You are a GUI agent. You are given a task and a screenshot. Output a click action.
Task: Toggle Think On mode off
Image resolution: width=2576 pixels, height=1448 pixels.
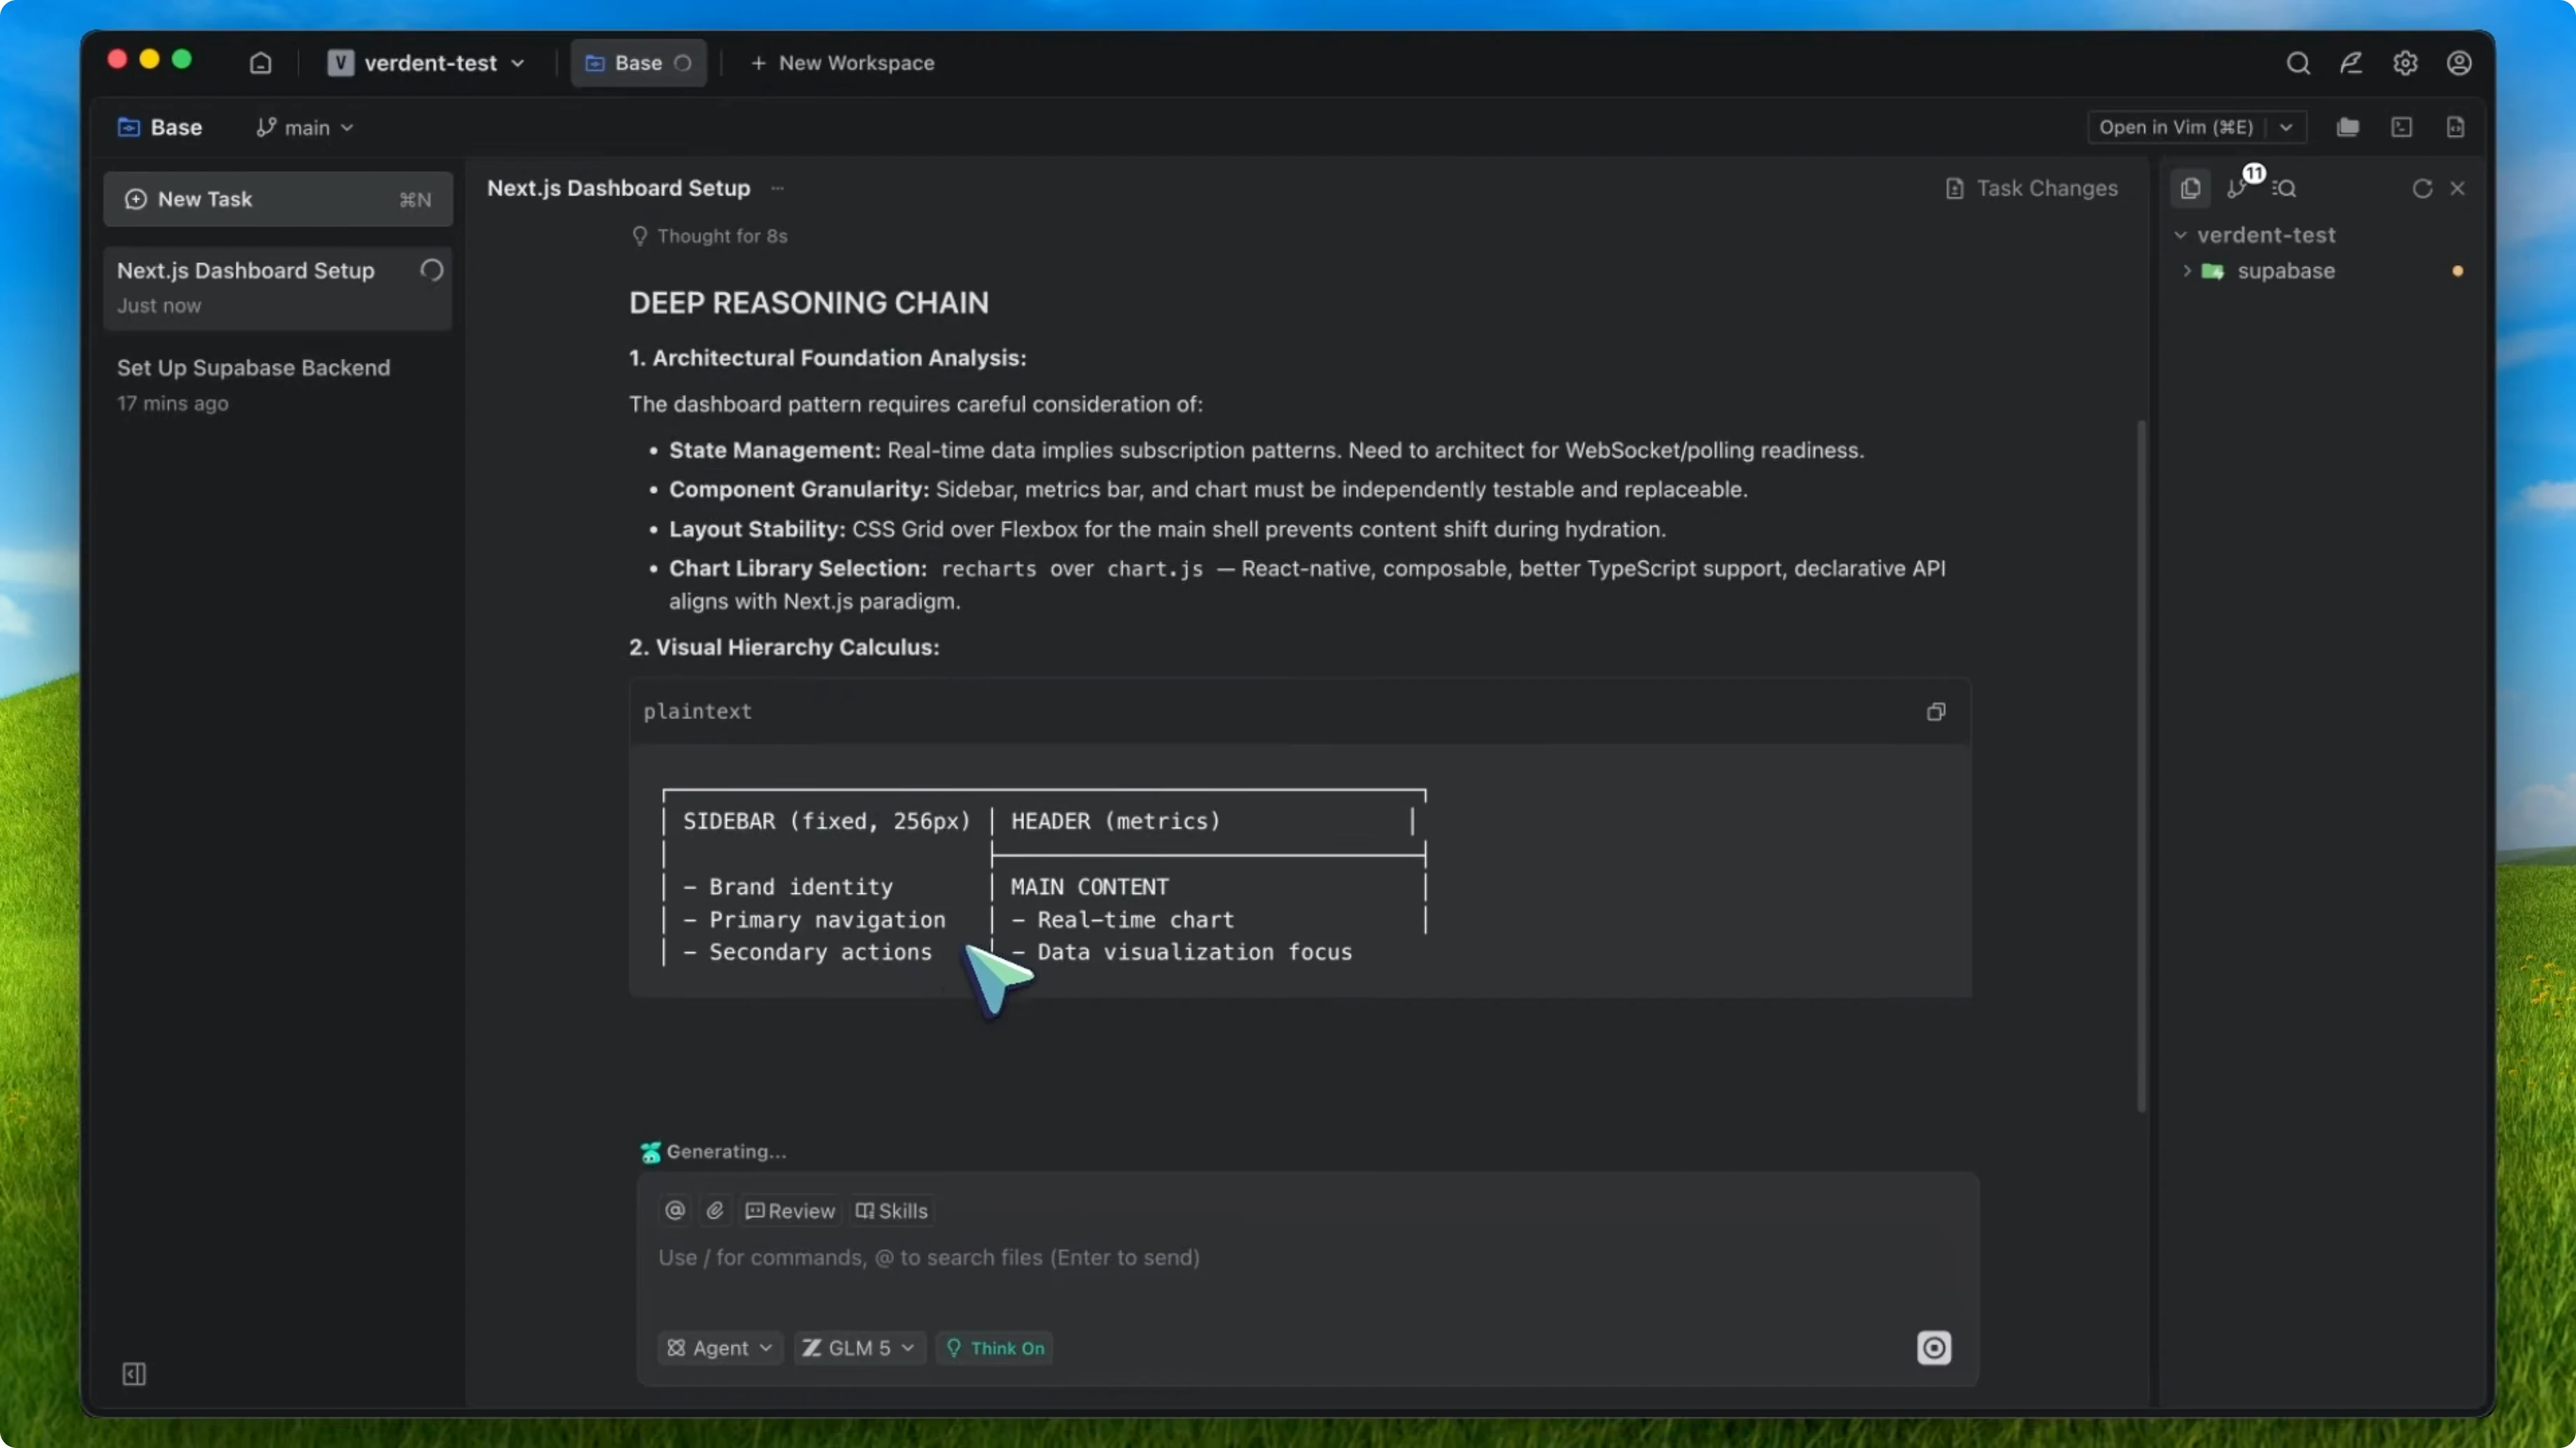994,1347
